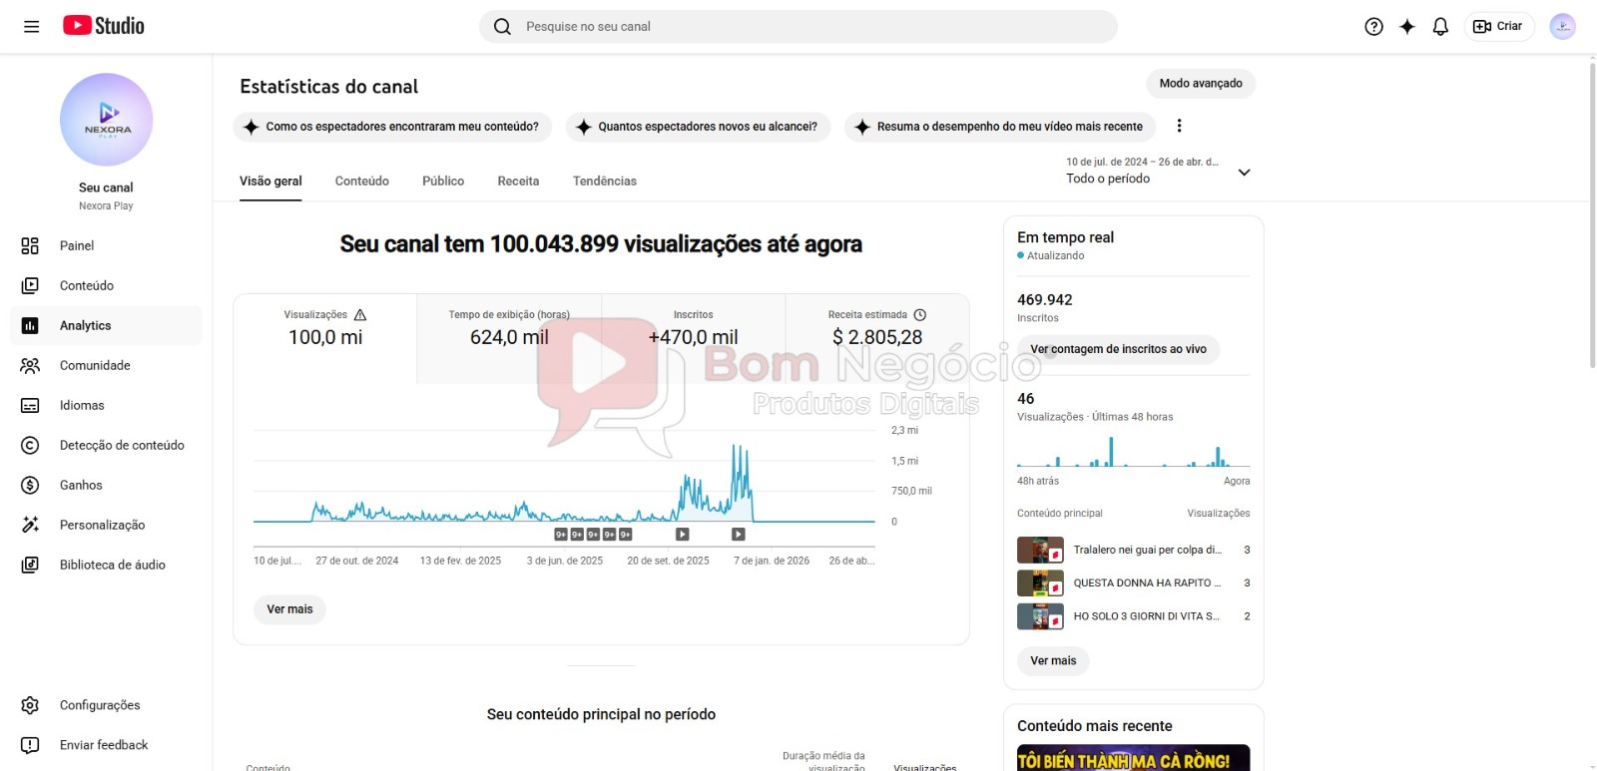This screenshot has width=1597, height=771.
Task: Click the sparkle Ask Studio icon in header
Action: pos(1407,27)
